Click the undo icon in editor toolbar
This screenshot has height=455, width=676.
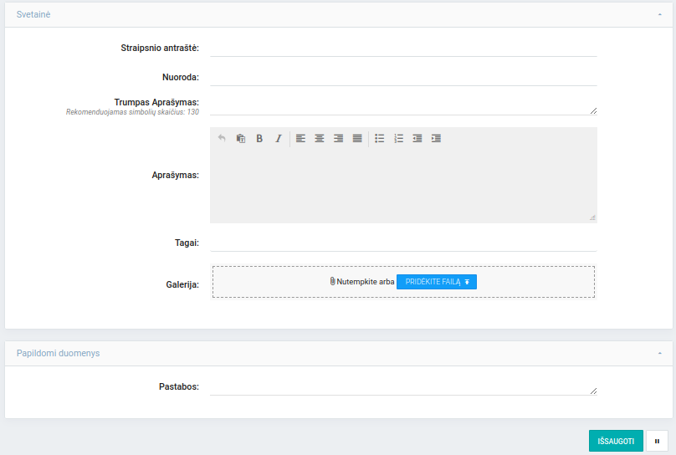pos(222,139)
